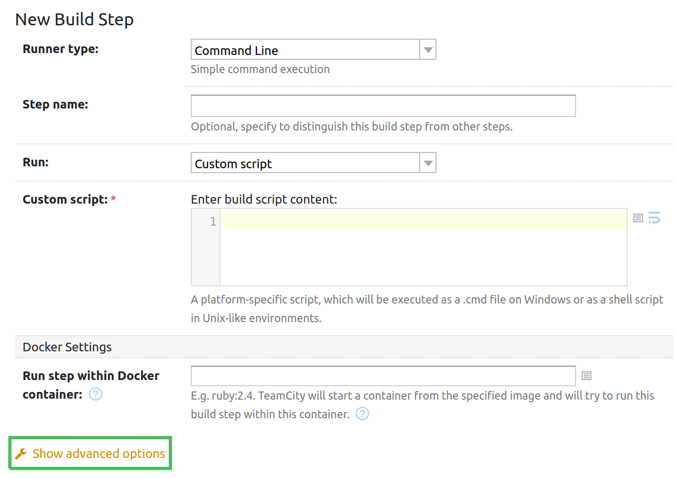Focus the Step name input field
675x478 pixels.
[382, 106]
